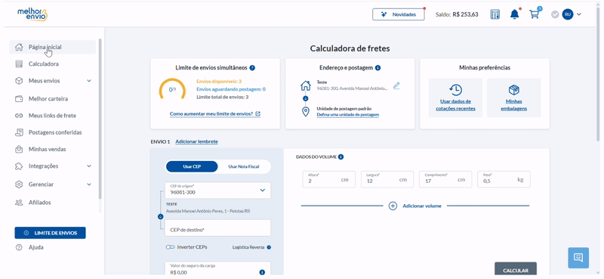Click the Gerenciar gear icon
The width and height of the screenshot is (604, 279).
click(18, 184)
